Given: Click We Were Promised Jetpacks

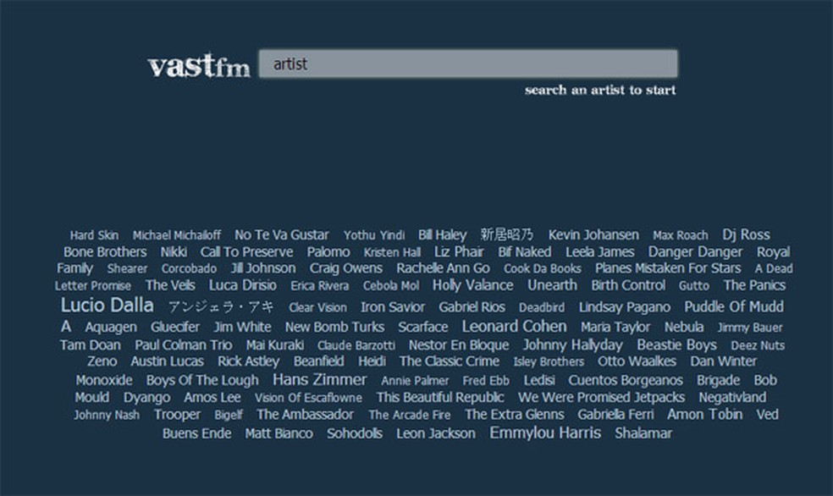Looking at the screenshot, I should (x=601, y=397).
